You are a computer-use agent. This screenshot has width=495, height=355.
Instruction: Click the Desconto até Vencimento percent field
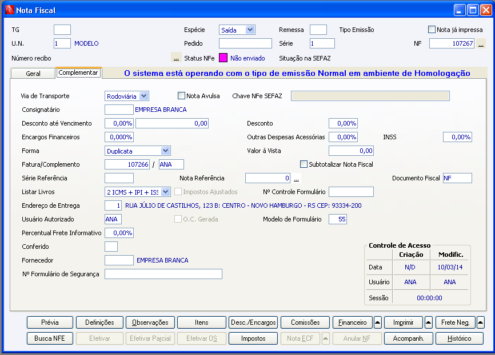click(x=119, y=123)
